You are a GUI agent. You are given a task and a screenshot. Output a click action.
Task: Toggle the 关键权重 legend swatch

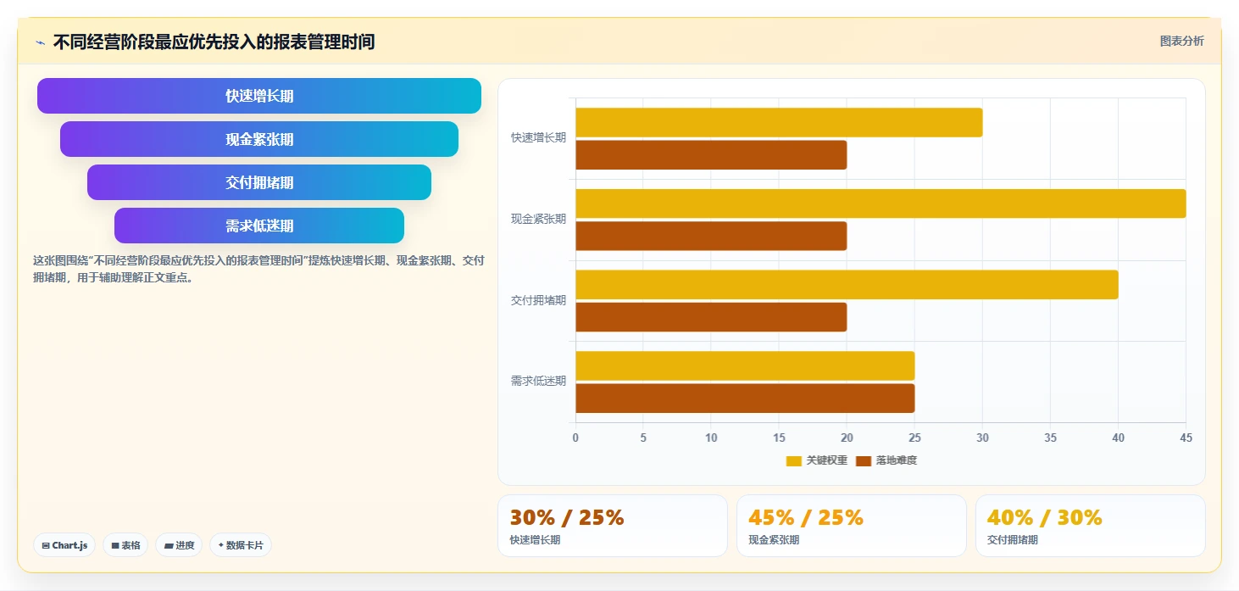click(x=793, y=460)
